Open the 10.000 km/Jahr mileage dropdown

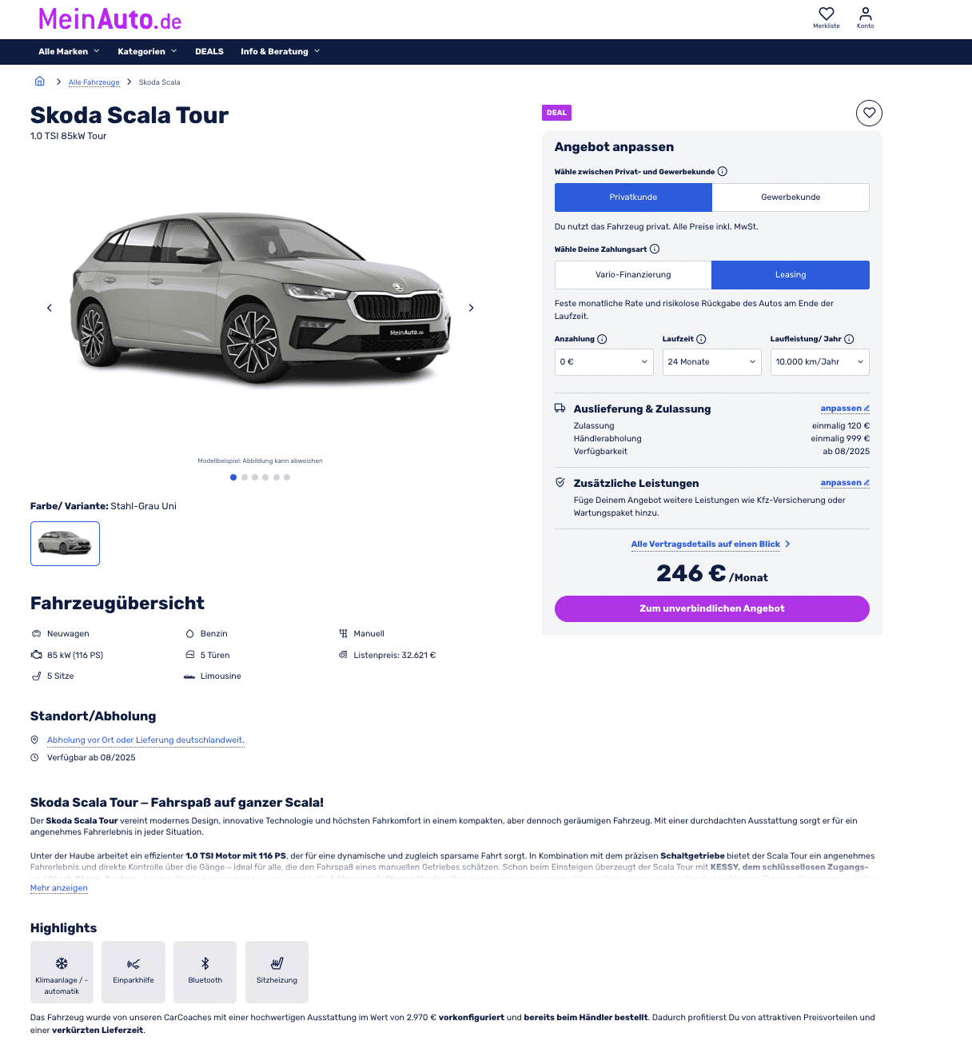click(x=820, y=362)
